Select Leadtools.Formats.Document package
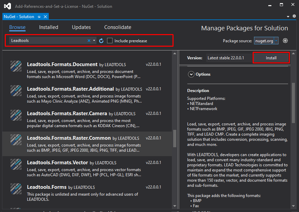 [87, 70]
